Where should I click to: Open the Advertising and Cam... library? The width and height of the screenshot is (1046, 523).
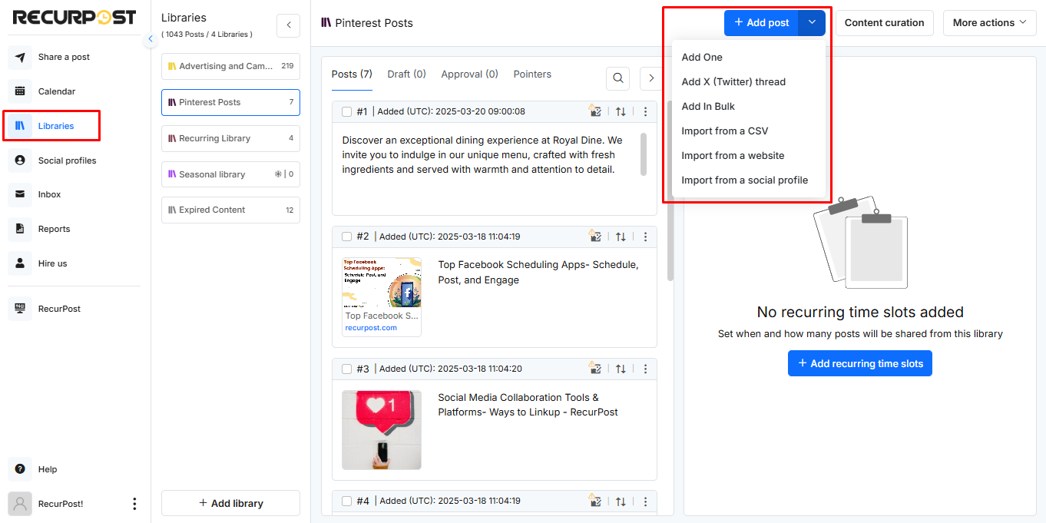click(230, 66)
